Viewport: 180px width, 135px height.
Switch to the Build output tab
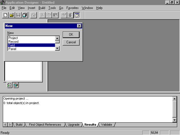click(19, 125)
